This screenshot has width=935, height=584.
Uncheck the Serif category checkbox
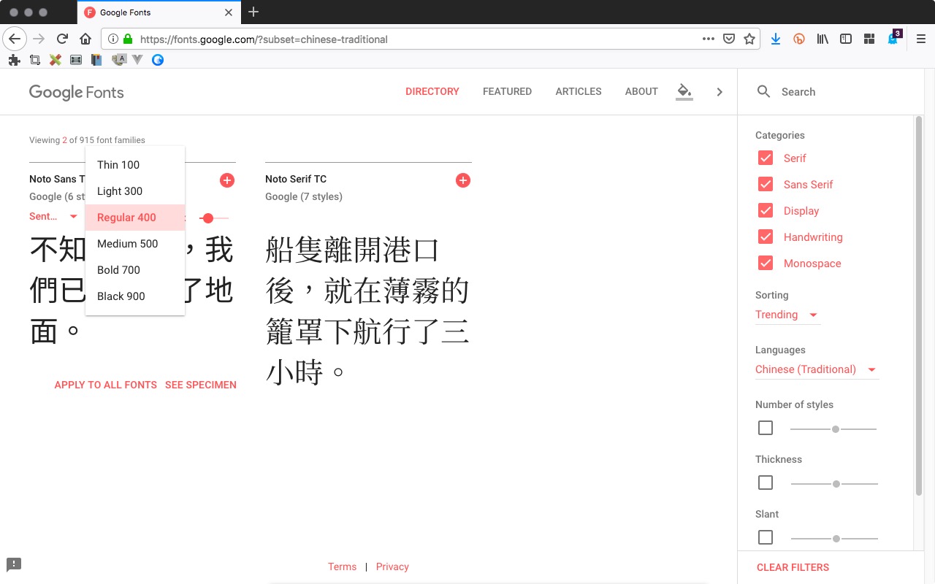[766, 158]
